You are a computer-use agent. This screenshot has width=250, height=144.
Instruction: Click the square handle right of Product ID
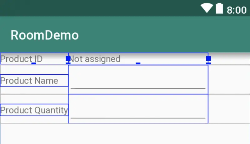tap(68, 58)
